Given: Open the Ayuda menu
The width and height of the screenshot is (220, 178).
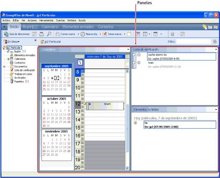Looking at the screenshot, I should pyautogui.click(x=82, y=21).
